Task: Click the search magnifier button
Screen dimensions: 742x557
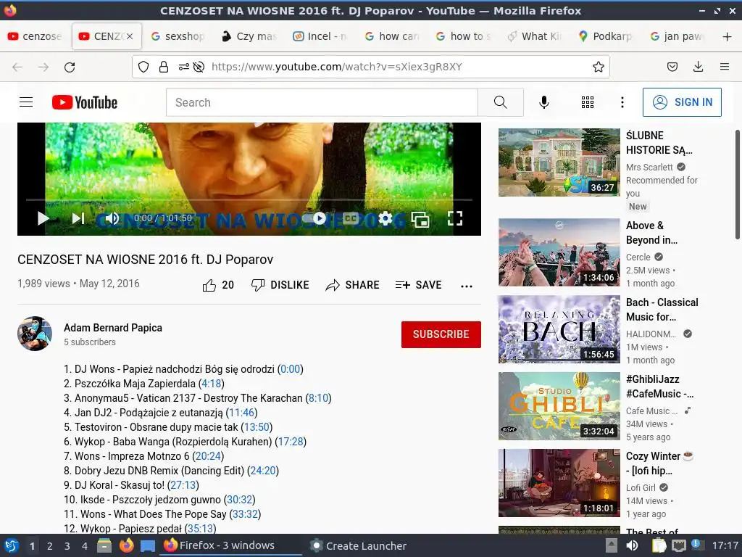Action: [x=501, y=102]
